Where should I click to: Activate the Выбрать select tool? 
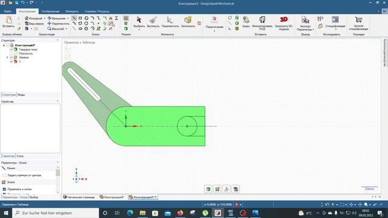coord(139,21)
